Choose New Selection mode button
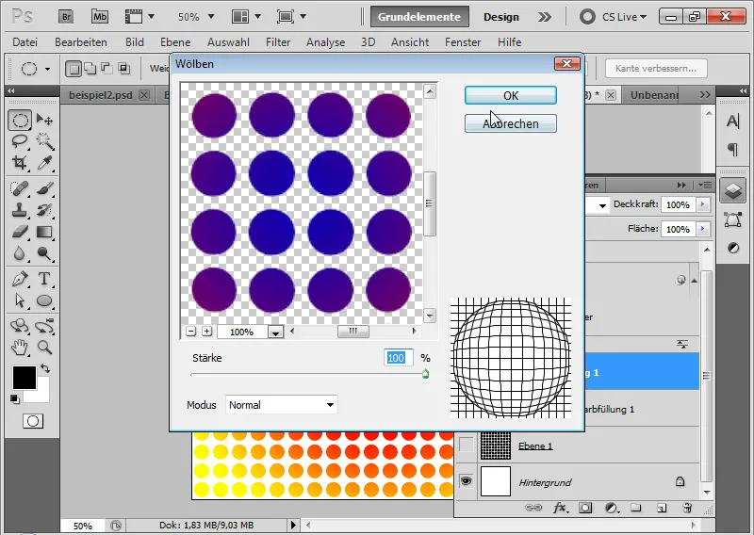 coord(74,69)
